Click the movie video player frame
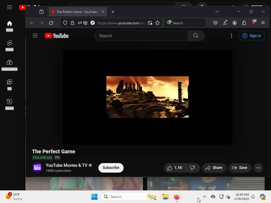Screen dimensions: 271x203 pos(148,97)
